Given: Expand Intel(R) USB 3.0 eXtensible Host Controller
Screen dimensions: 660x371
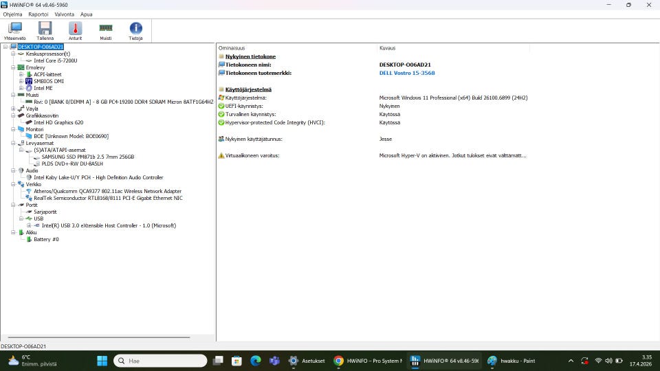Looking at the screenshot, I should [29, 225].
